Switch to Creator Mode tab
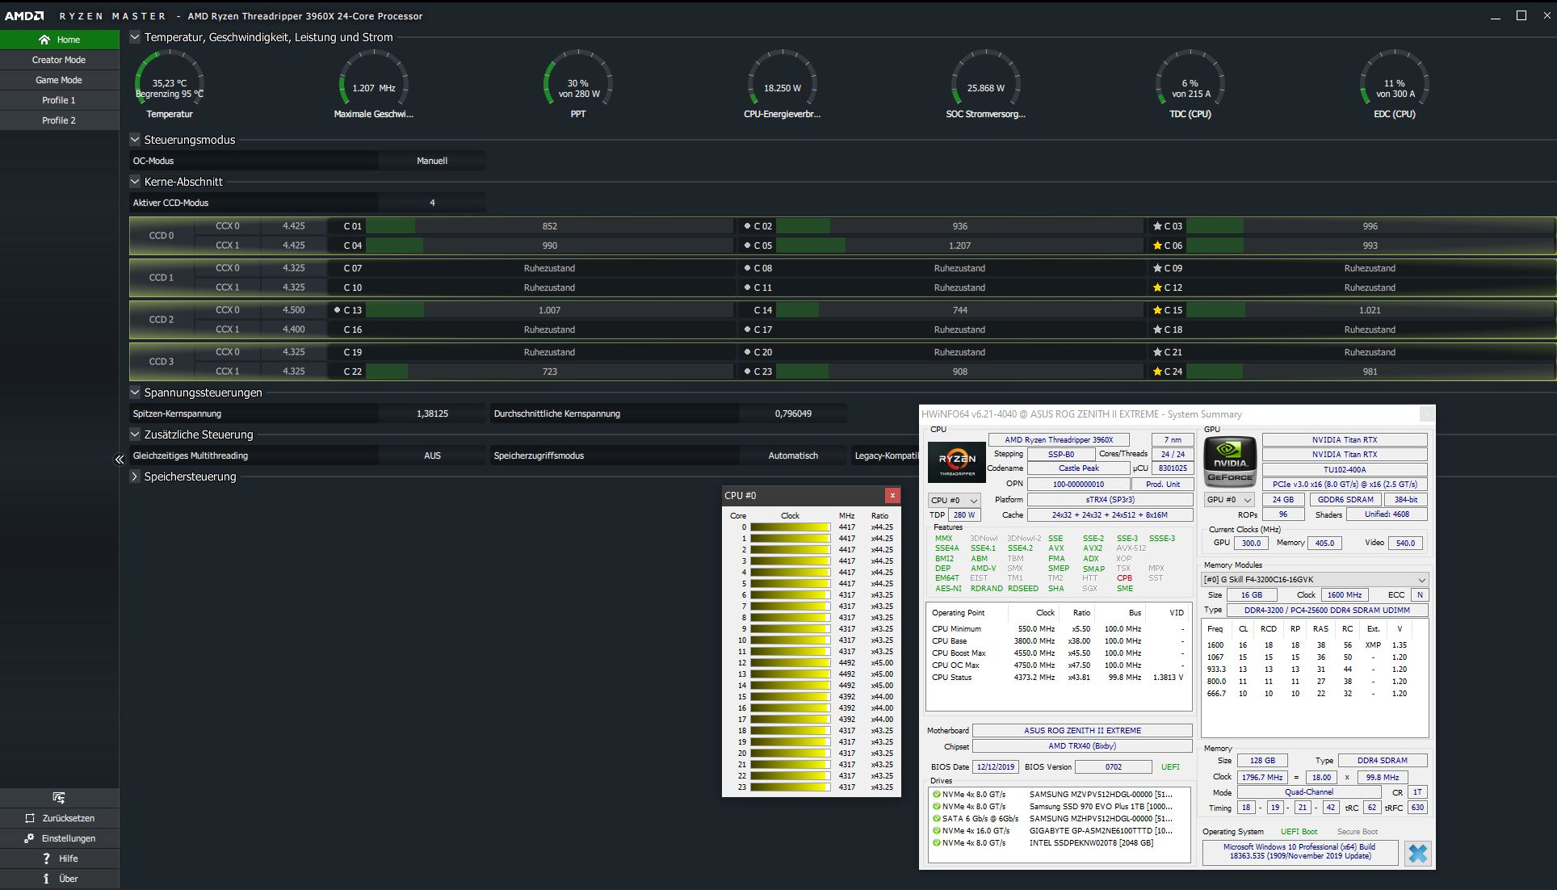 pos(59,60)
